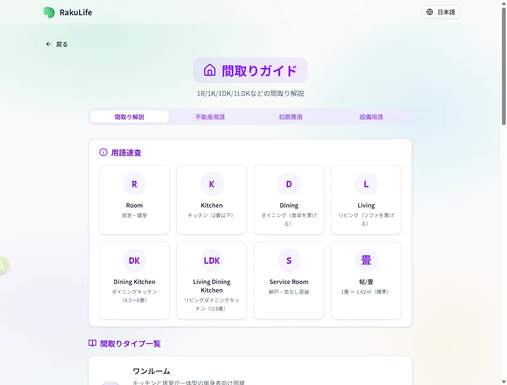The width and height of the screenshot is (507, 385).
Task: Click the info icon next to 用語速査
Action: coord(103,153)
